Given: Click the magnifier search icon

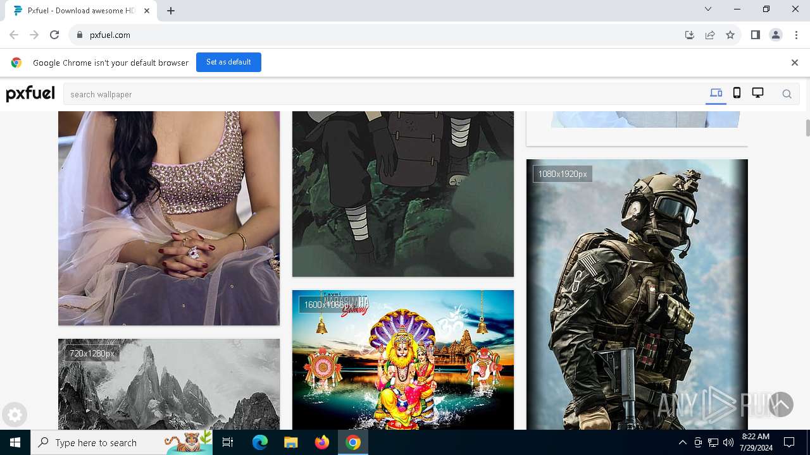Looking at the screenshot, I should tap(787, 94).
